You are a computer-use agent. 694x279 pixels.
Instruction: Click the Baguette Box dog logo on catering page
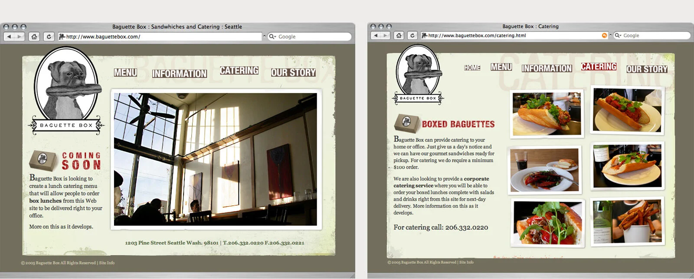click(x=418, y=74)
